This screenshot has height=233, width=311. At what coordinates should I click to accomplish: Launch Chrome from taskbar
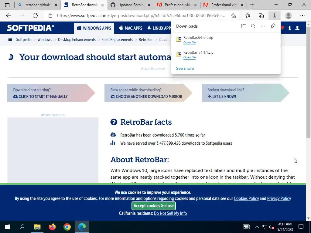[67, 227]
